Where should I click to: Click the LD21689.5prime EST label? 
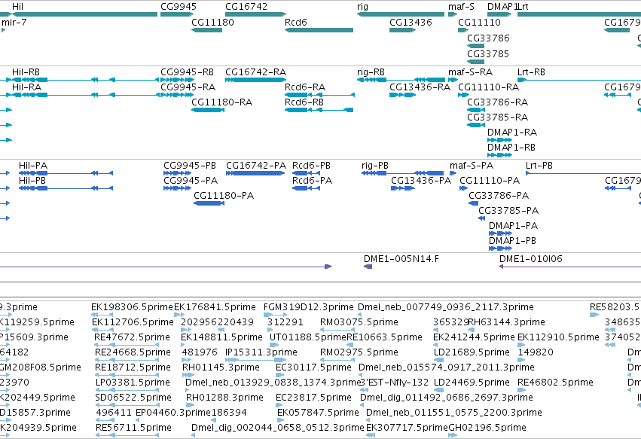tap(472, 352)
